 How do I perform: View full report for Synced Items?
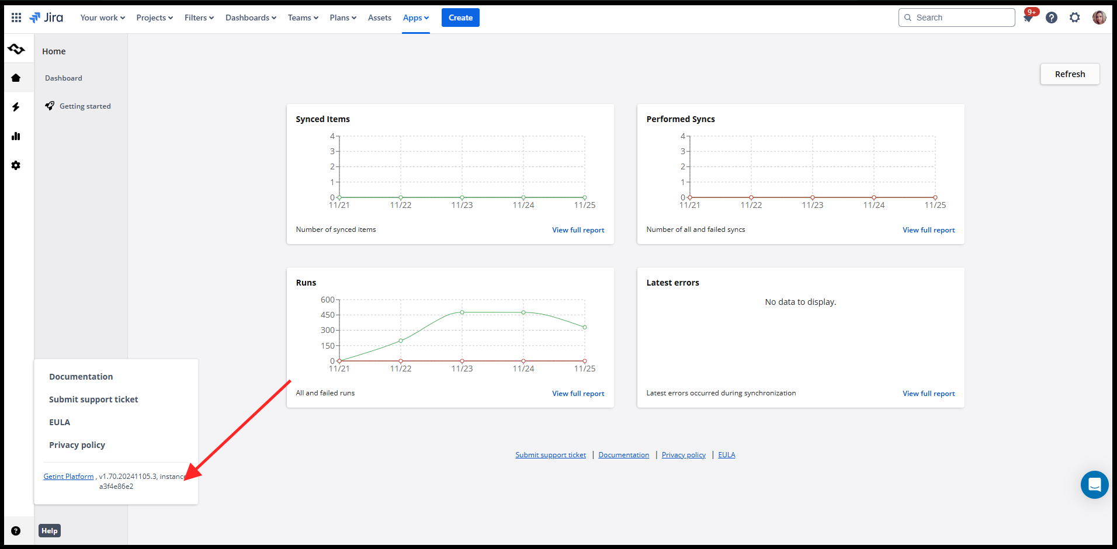578,230
